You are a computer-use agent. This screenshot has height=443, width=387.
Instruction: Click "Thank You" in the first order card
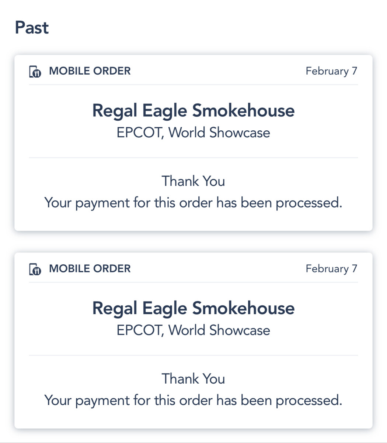(x=193, y=181)
